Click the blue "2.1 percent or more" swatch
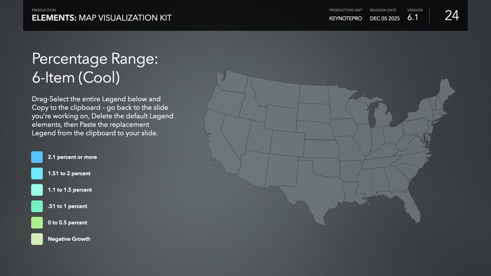 (x=37, y=157)
